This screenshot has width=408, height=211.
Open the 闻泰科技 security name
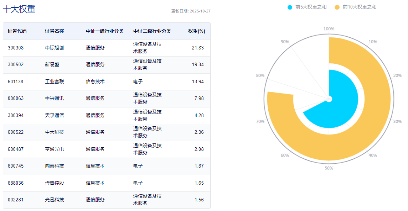point(55,166)
